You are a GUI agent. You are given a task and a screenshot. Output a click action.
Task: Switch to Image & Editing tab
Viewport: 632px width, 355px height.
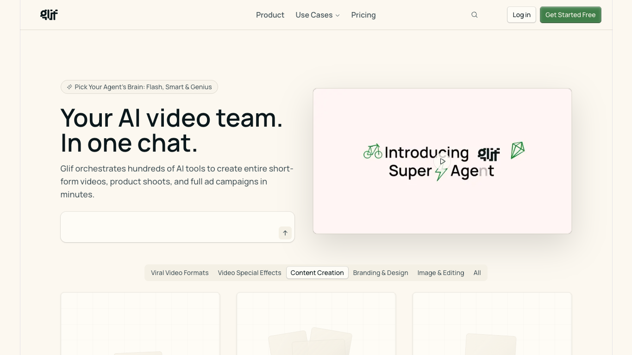click(441, 273)
